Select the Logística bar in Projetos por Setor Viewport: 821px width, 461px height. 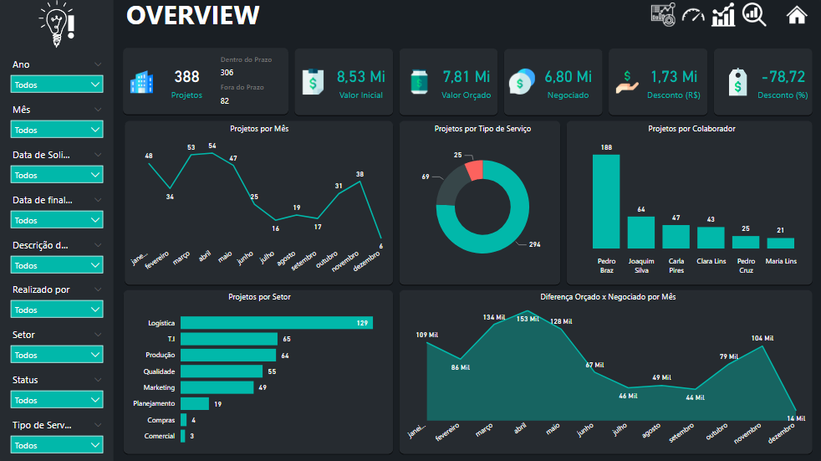(x=276, y=323)
